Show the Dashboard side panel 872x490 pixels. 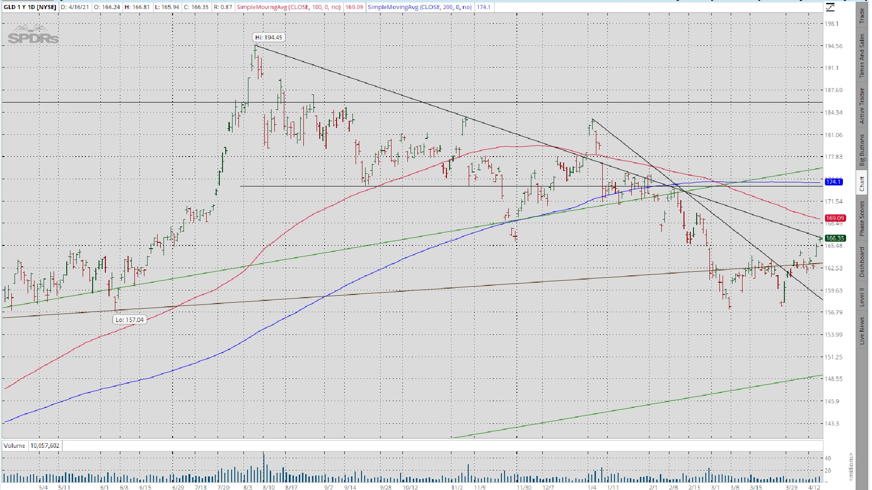(862, 262)
